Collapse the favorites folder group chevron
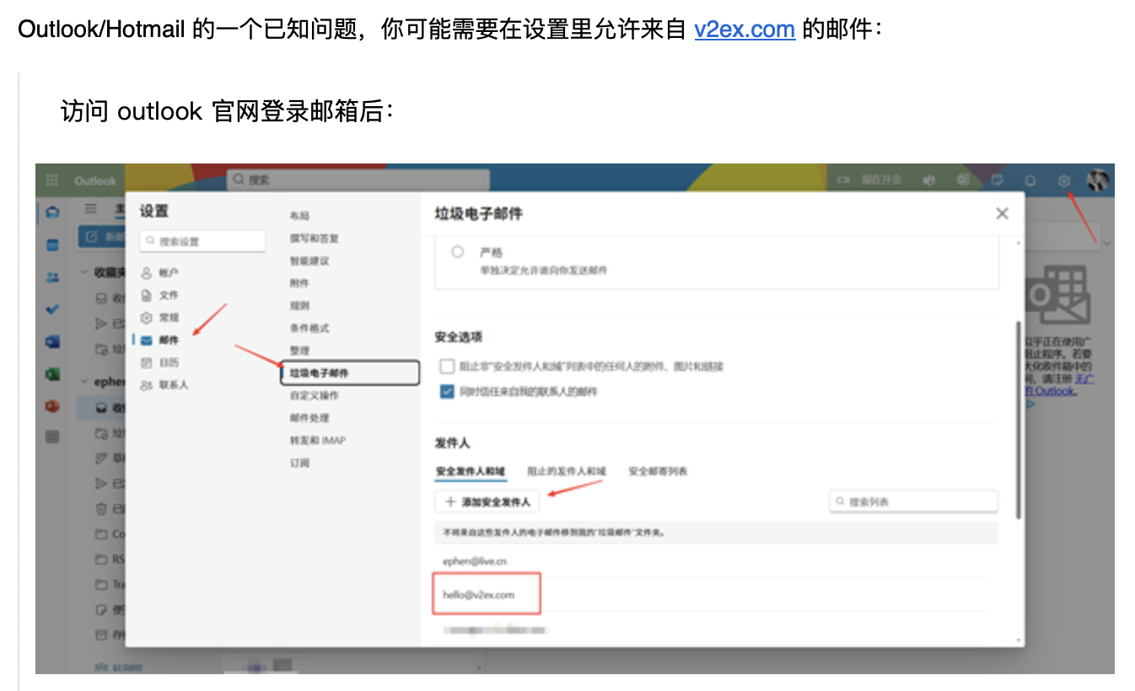The height and width of the screenshot is (691, 1135). 84,272
